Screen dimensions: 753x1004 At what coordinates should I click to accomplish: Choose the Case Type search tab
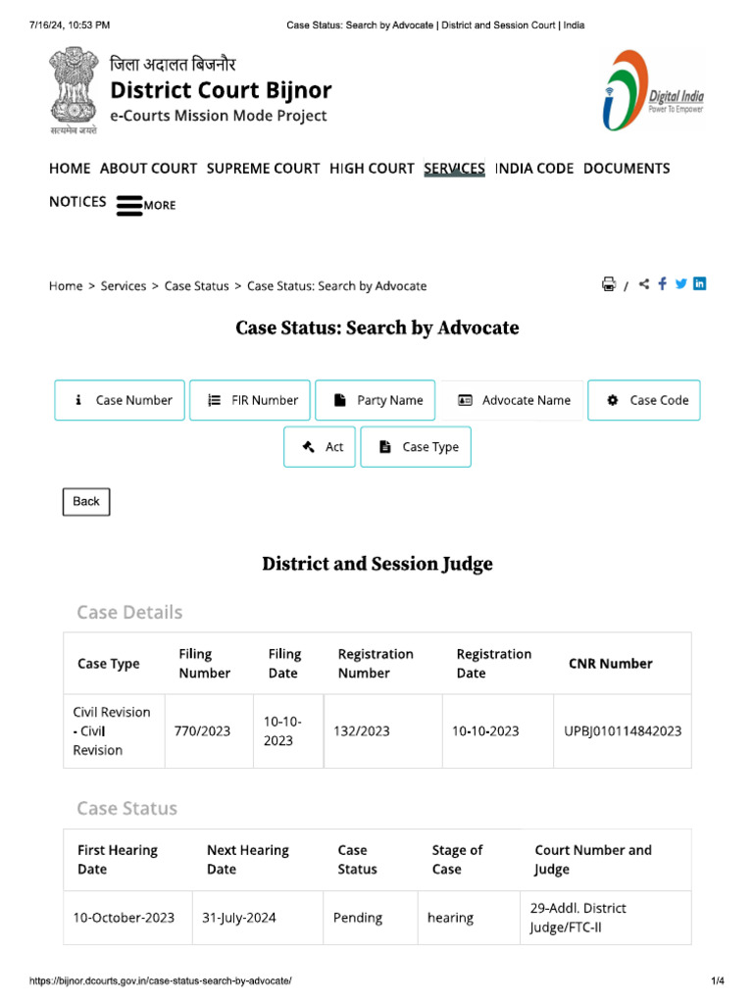[x=416, y=447]
